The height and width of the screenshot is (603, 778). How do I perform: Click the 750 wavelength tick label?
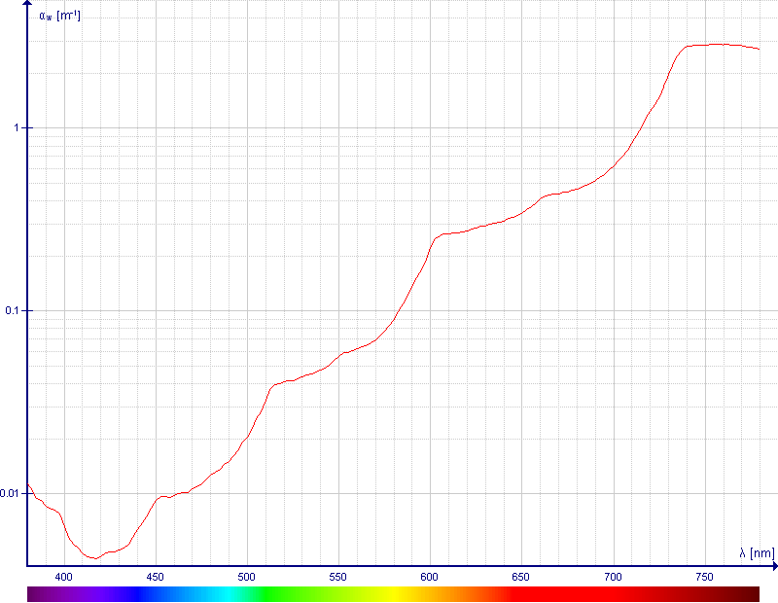click(x=705, y=576)
